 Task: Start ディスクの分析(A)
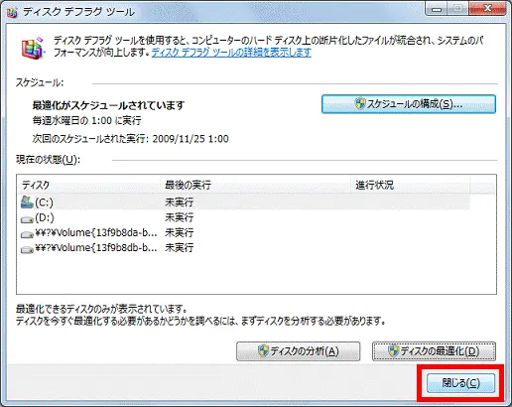pyautogui.click(x=298, y=351)
